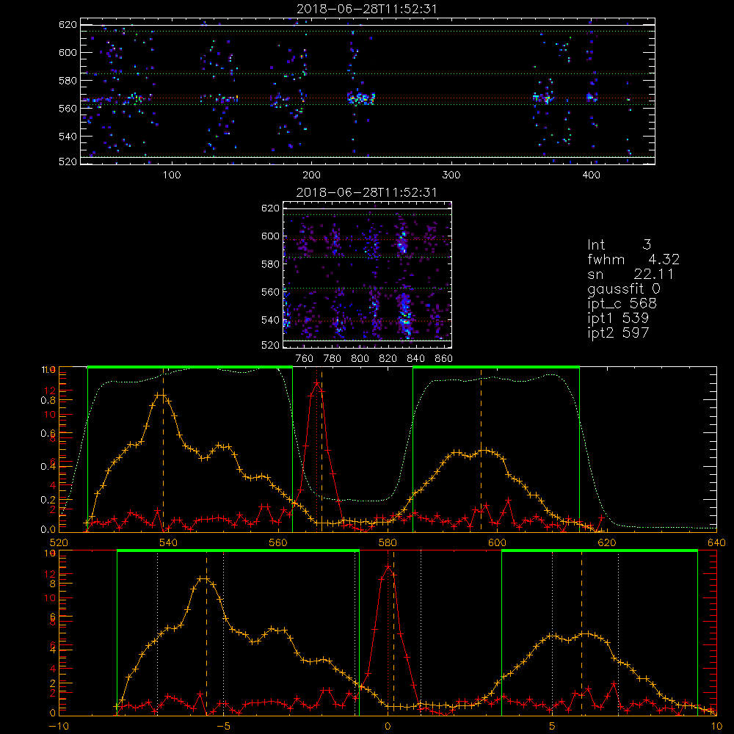Select the 'ipt1 539' readout line
This screenshot has height=734, width=734.
coord(618,318)
